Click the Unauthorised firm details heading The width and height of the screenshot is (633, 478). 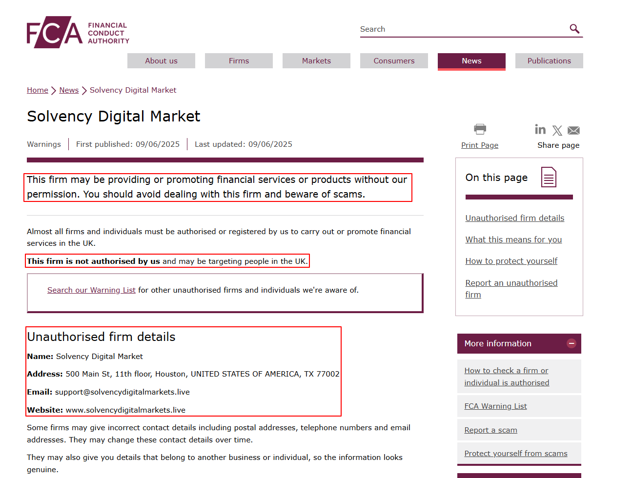pos(102,337)
